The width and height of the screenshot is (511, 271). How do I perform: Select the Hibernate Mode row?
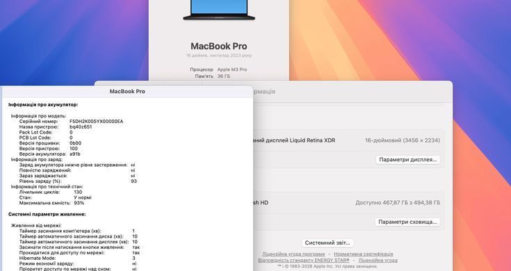pyautogui.click(x=77, y=258)
